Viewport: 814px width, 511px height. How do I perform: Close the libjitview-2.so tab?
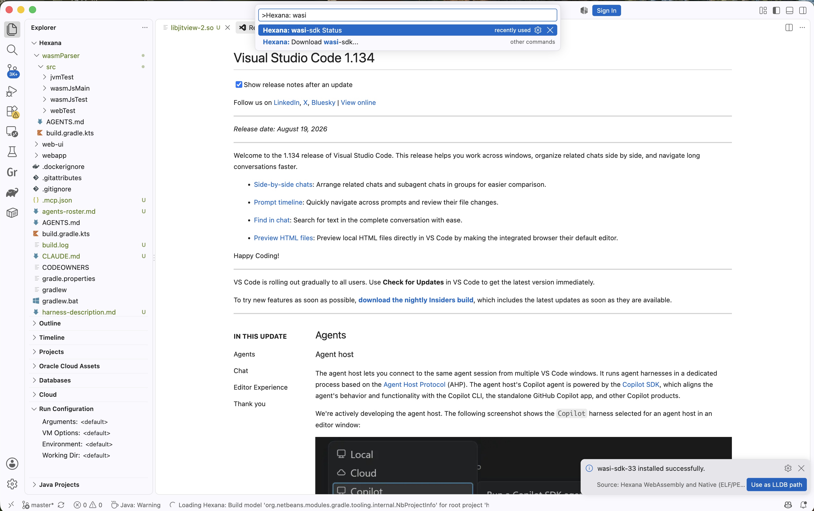[228, 27]
